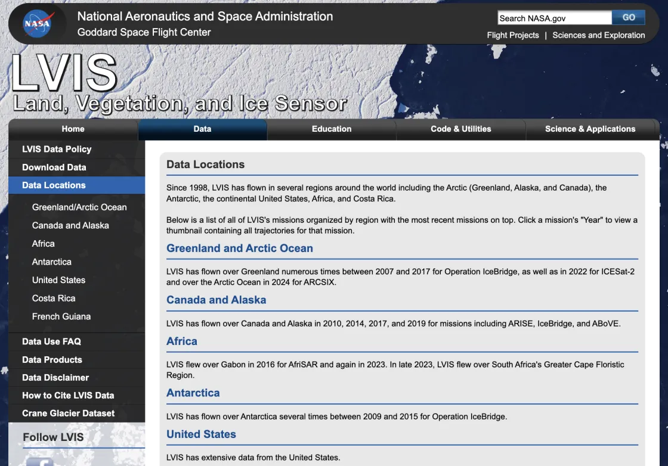Open Data Products in sidebar

[77, 359]
